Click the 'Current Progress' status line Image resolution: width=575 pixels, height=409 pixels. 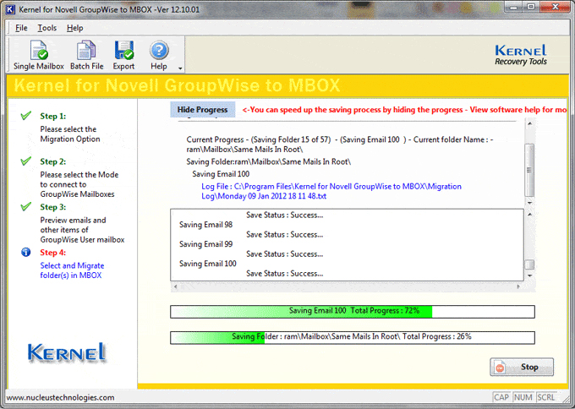click(x=340, y=145)
